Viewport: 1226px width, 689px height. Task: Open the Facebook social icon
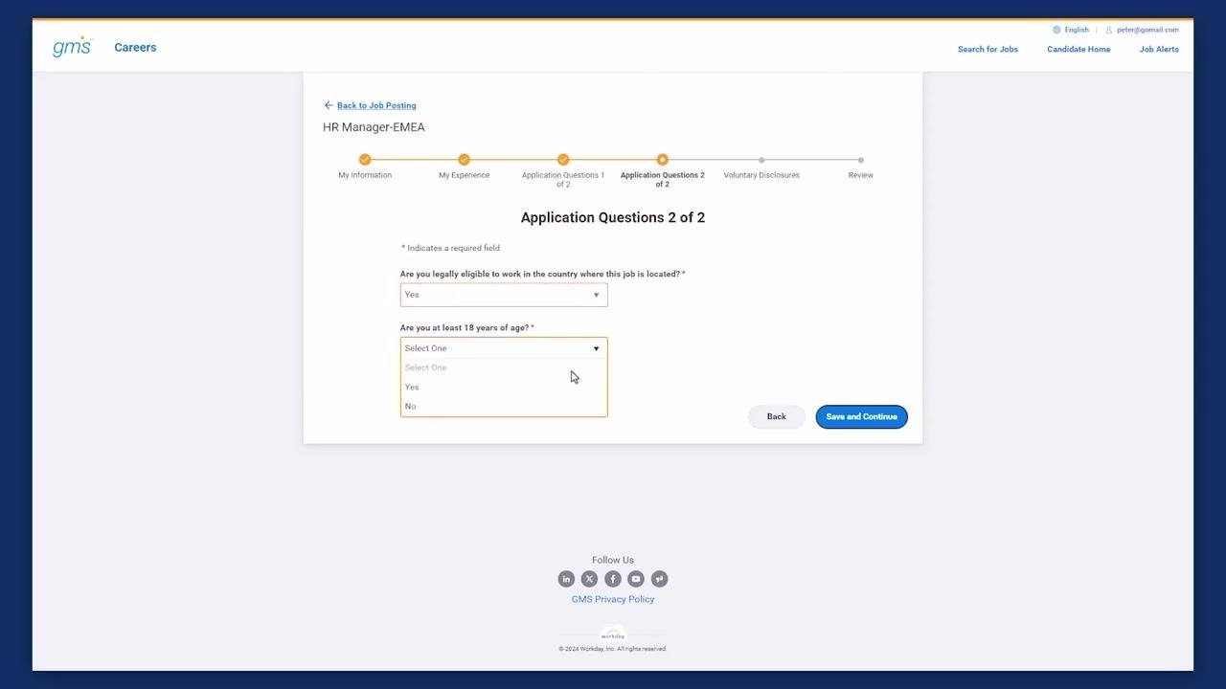tap(613, 579)
